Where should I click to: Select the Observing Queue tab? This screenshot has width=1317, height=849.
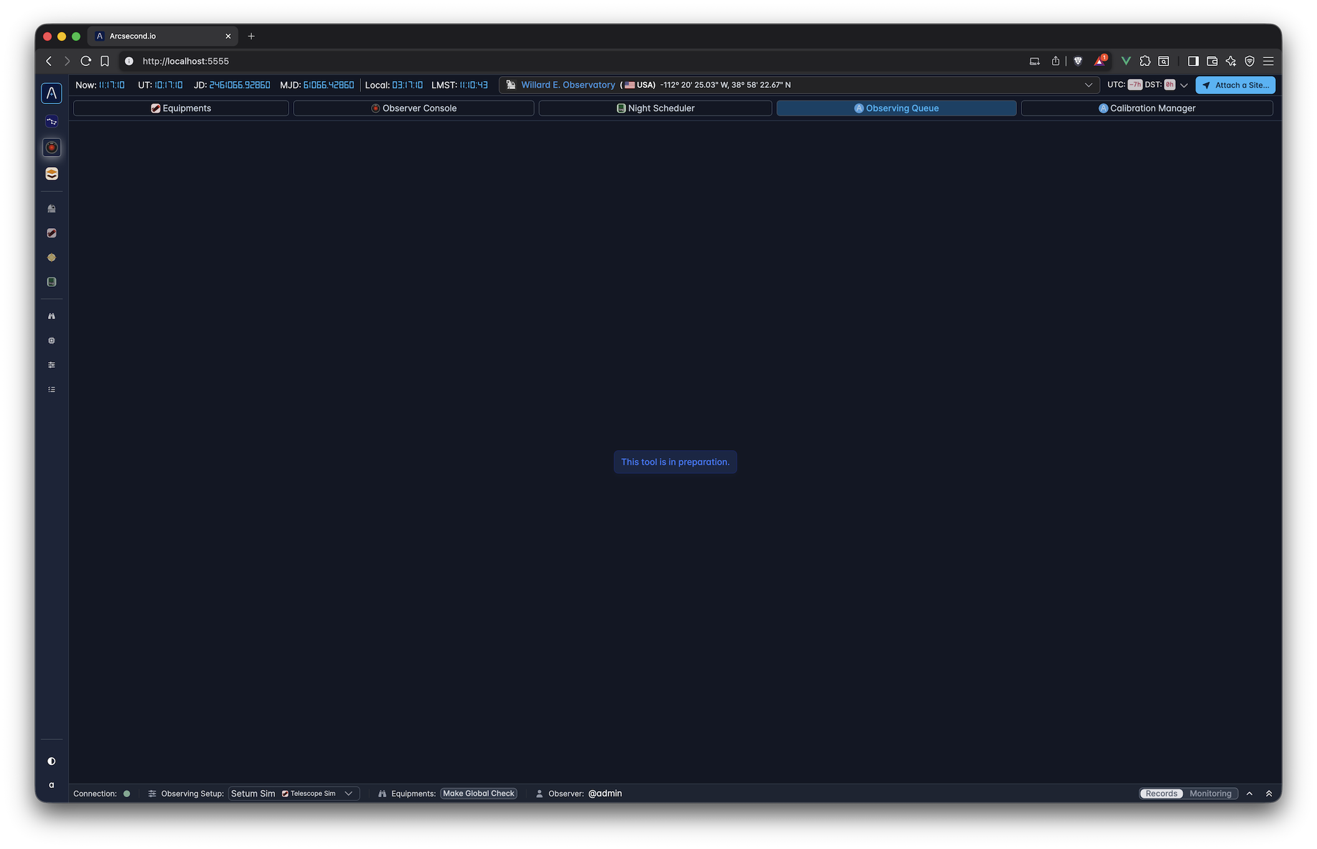tap(896, 108)
